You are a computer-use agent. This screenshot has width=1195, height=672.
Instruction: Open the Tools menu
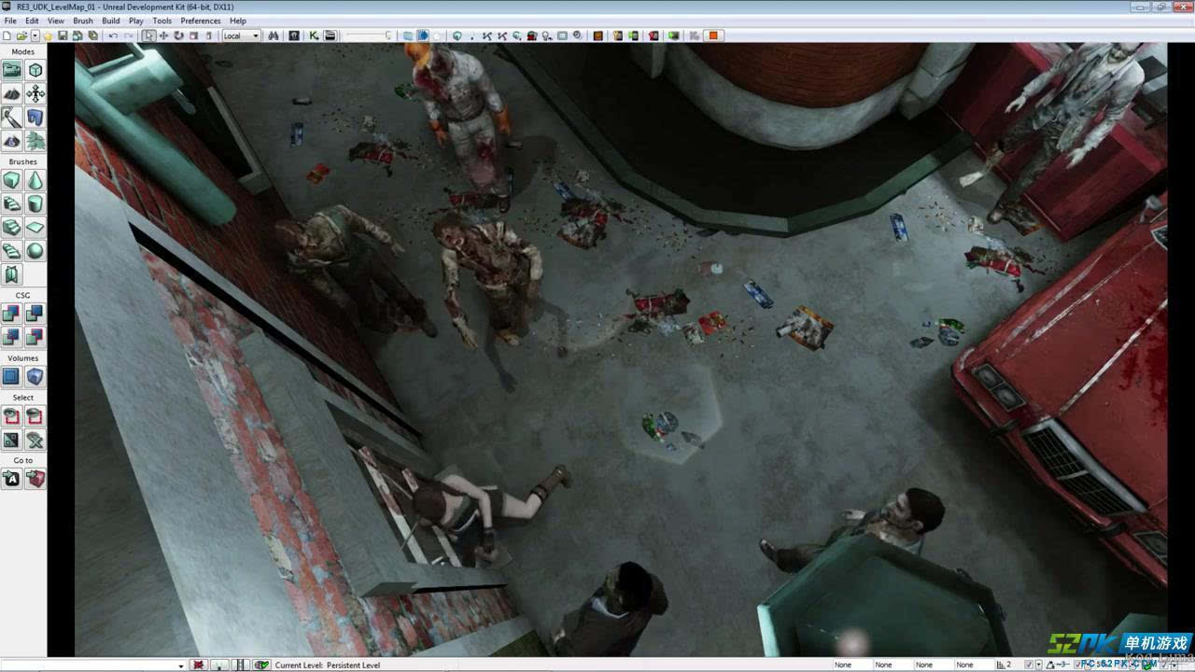tap(162, 21)
